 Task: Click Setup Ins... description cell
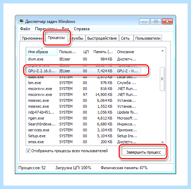pyautogui.click(x=127, y=136)
